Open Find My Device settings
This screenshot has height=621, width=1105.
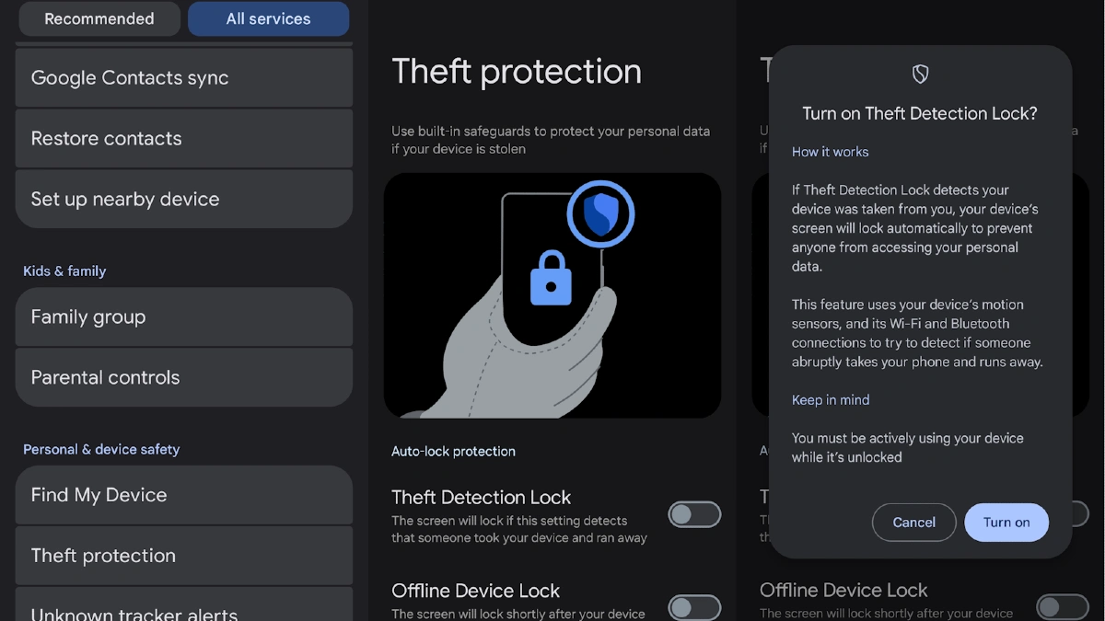[183, 495]
